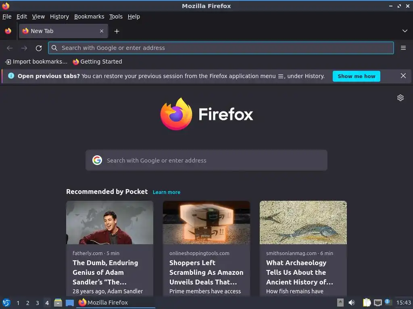The width and height of the screenshot is (413, 309).
Task: Click onlineshoppingtools.com source text
Action: click(x=199, y=253)
